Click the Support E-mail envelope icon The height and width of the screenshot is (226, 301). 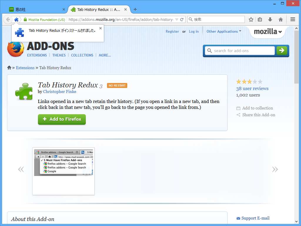[238, 218]
